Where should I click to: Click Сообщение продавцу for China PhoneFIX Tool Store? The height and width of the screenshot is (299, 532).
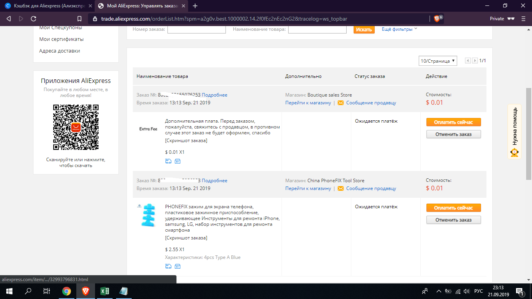click(371, 188)
